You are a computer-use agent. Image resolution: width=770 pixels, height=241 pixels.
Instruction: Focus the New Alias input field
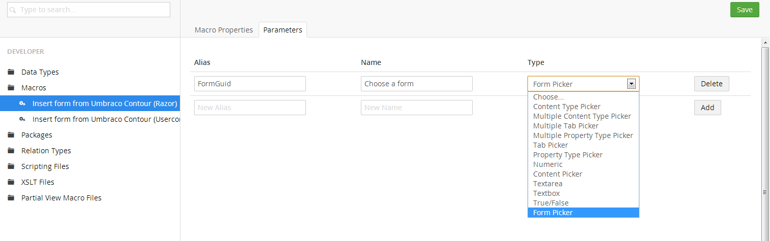(250, 108)
